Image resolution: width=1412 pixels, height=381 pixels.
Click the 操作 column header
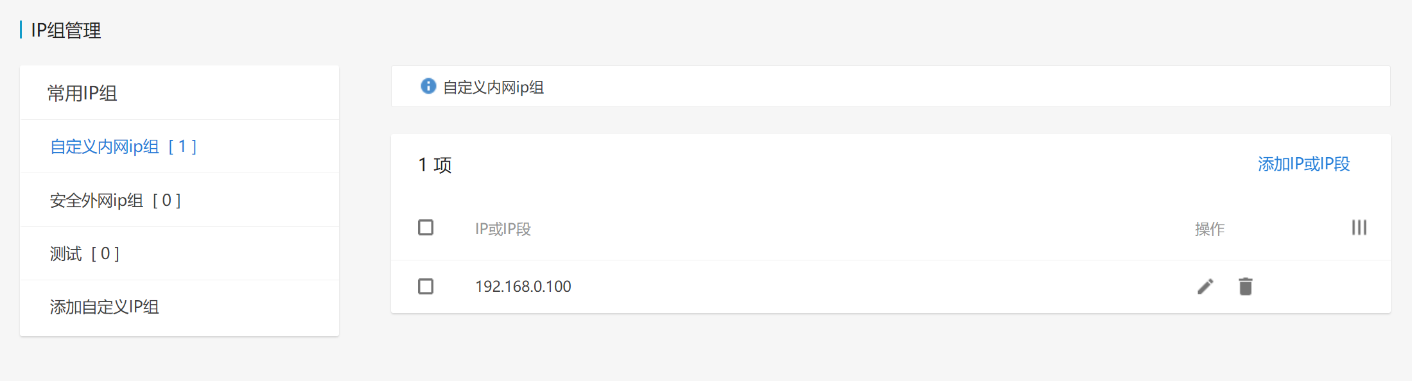[1210, 229]
